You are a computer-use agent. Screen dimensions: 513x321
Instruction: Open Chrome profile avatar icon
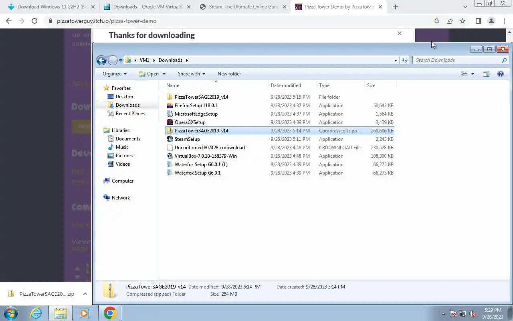491,21
